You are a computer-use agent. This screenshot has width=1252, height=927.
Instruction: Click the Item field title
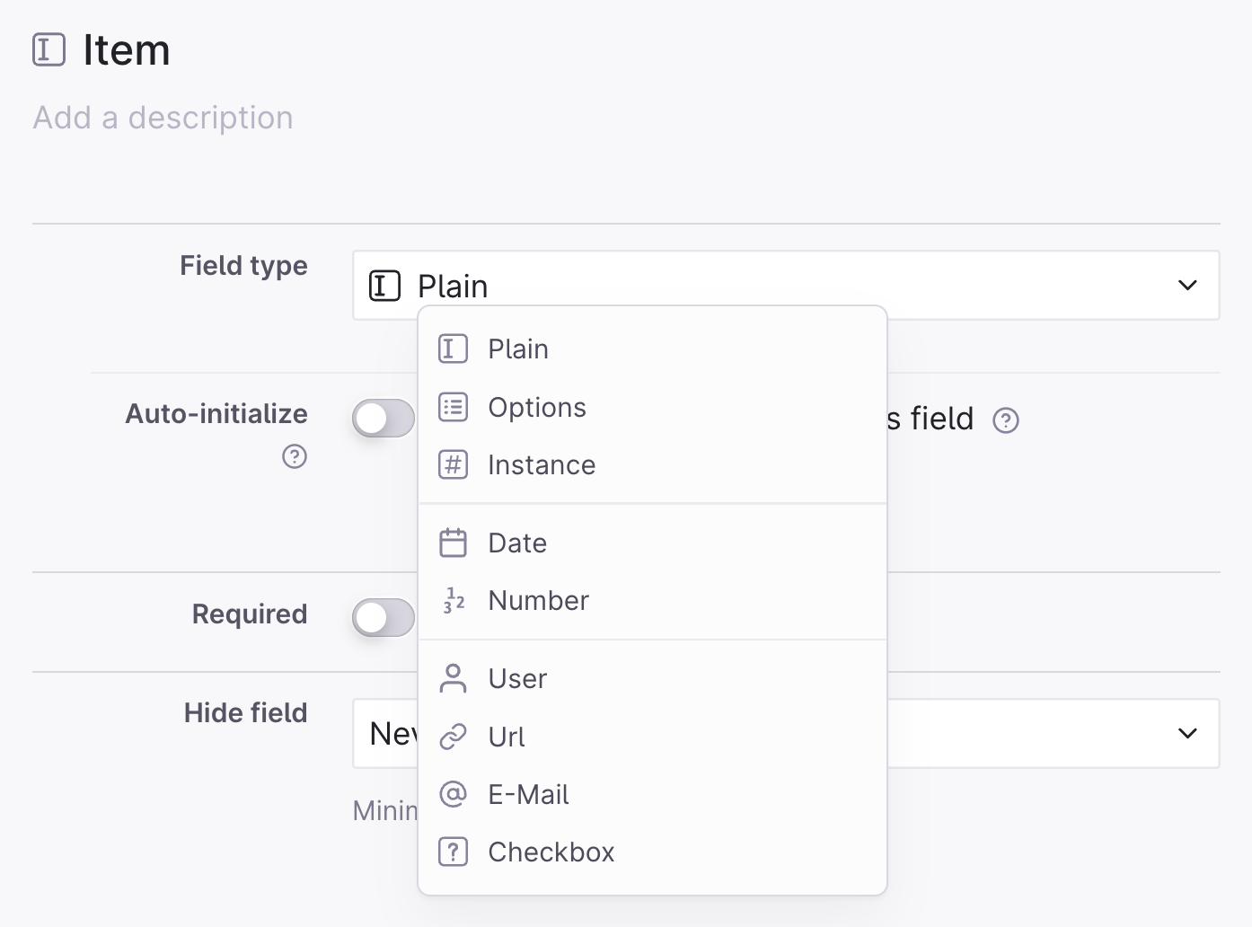pyautogui.click(x=127, y=49)
